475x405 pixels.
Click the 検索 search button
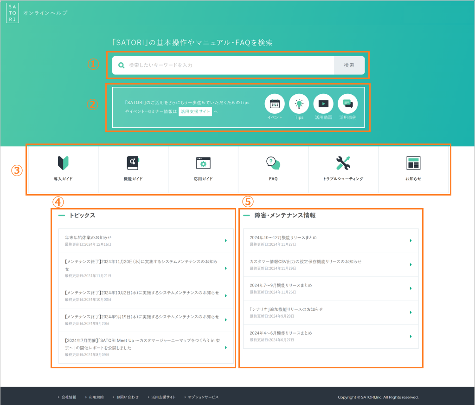(x=349, y=65)
